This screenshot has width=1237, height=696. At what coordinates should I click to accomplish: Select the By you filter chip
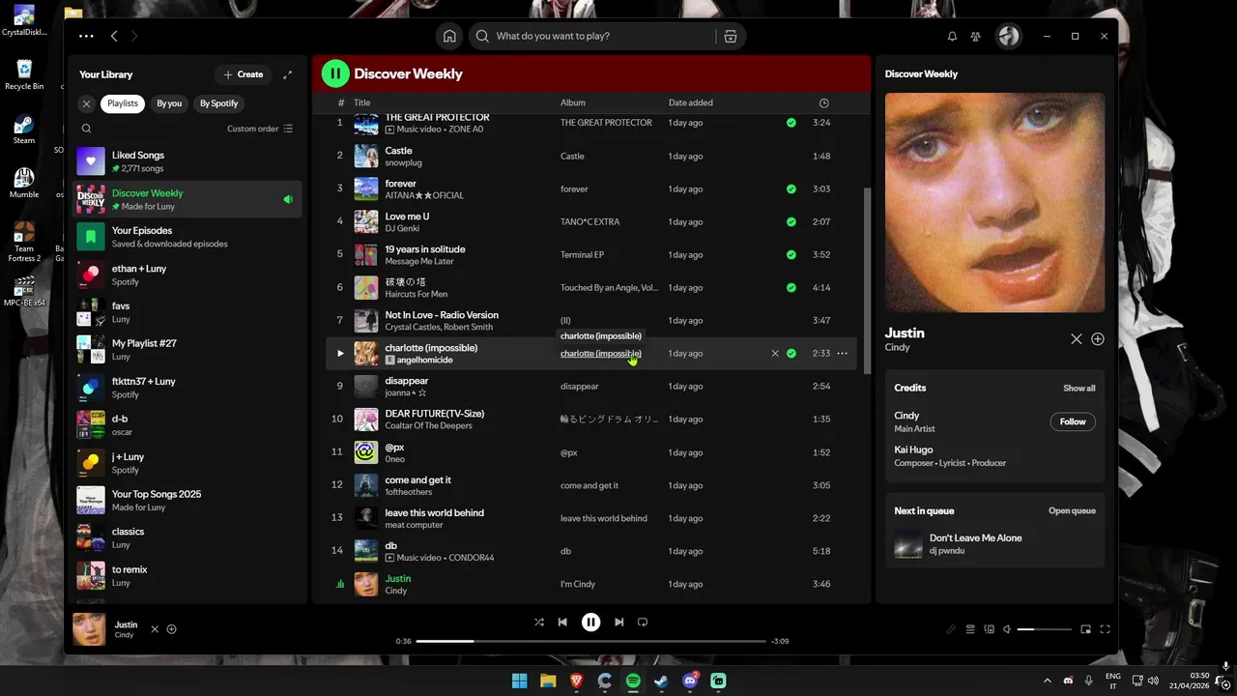(169, 103)
